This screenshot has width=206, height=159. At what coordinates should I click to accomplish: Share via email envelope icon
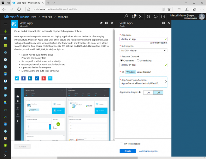click(50, 78)
